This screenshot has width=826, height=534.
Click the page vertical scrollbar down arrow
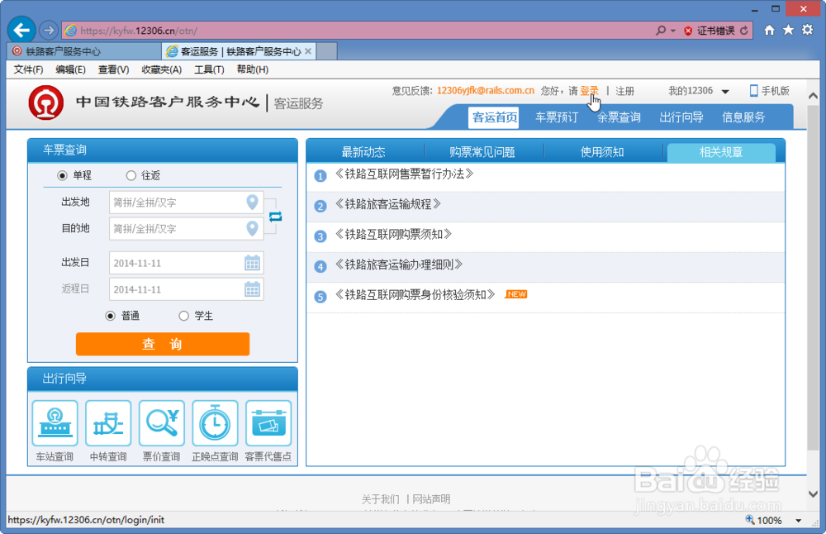(813, 494)
